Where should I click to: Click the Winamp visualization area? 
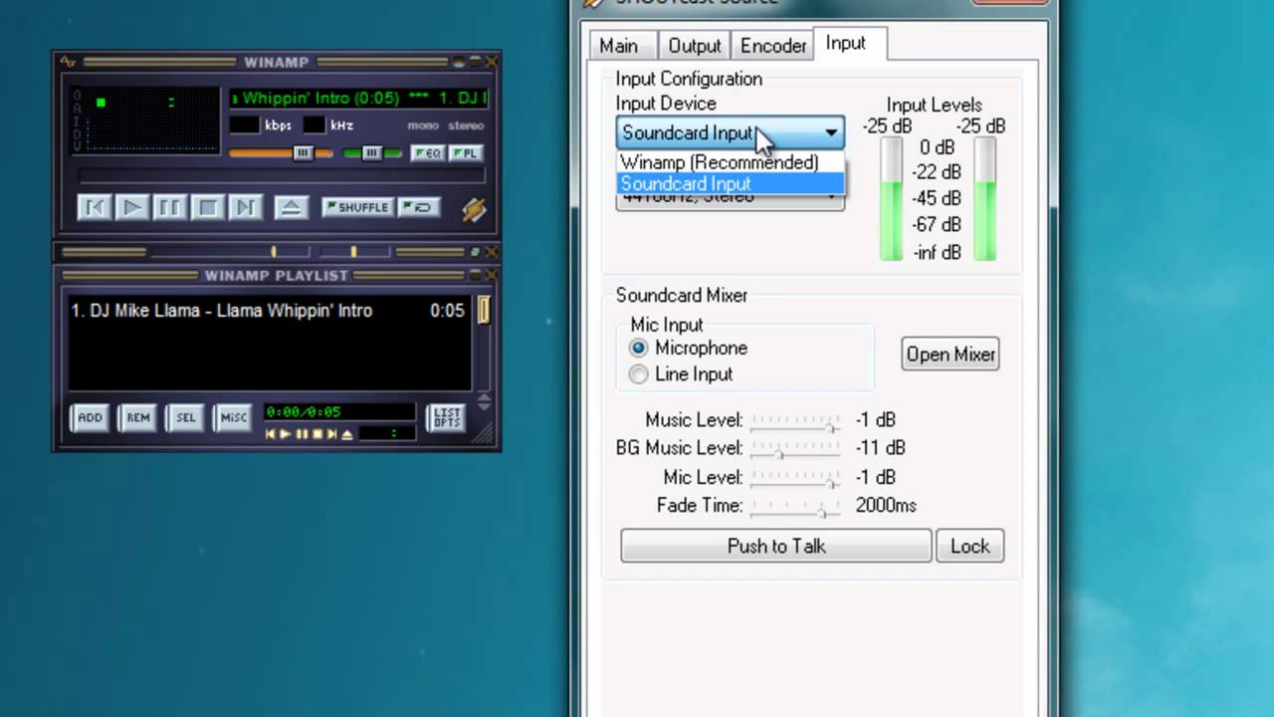click(145, 119)
